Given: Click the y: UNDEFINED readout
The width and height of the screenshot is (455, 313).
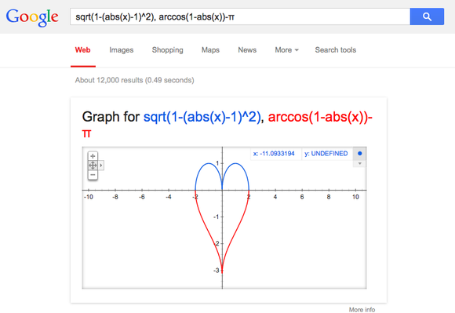Looking at the screenshot, I should pyautogui.click(x=326, y=154).
